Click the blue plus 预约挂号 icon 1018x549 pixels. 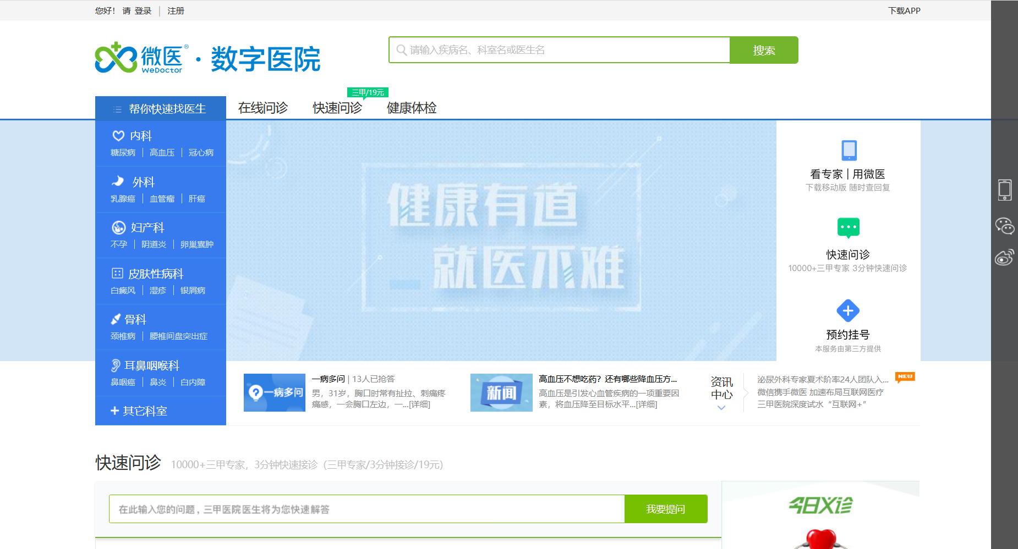tap(848, 310)
